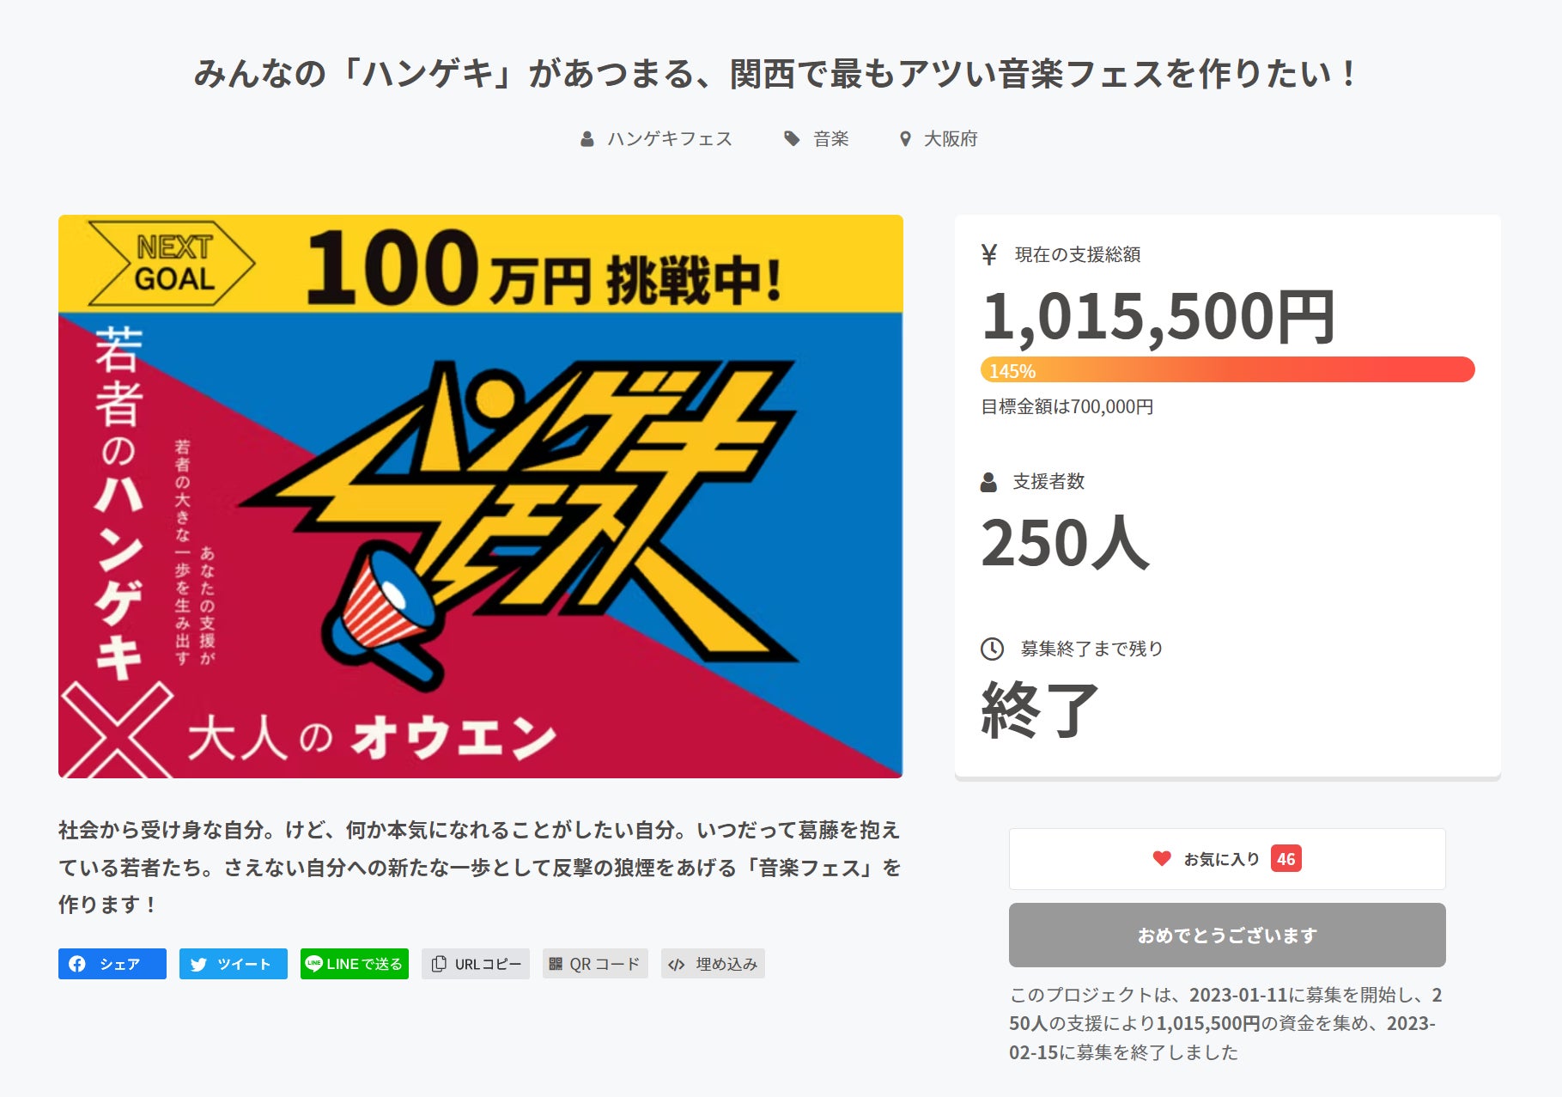Click the gray おめでとうございます button
Image resolution: width=1562 pixels, height=1097 pixels.
click(1226, 935)
